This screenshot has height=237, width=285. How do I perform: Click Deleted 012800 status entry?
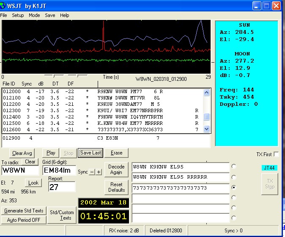(x=166, y=231)
